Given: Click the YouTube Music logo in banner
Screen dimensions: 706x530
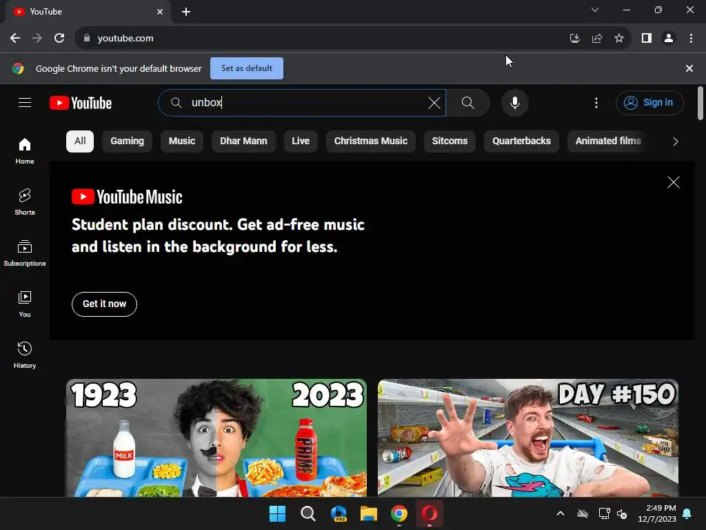Looking at the screenshot, I should coord(127,197).
